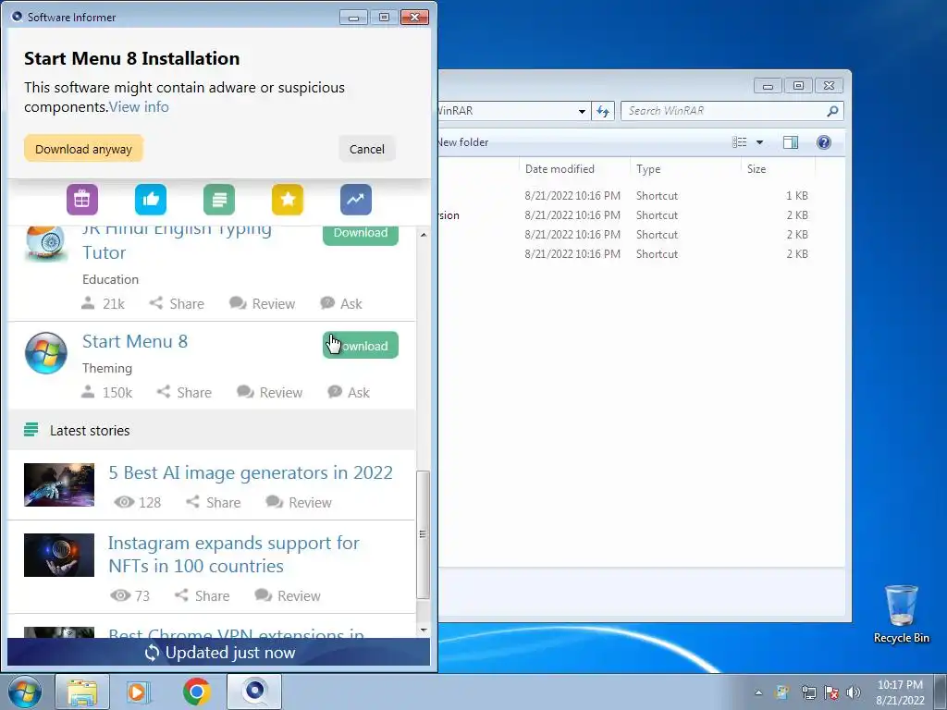Viewport: 947px width, 710px height.
Task: Click the purple gift box icon
Action: (x=82, y=200)
